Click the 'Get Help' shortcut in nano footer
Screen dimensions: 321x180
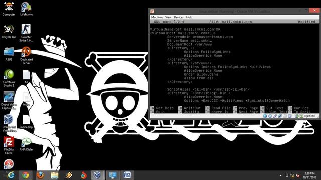[x=162, y=108]
